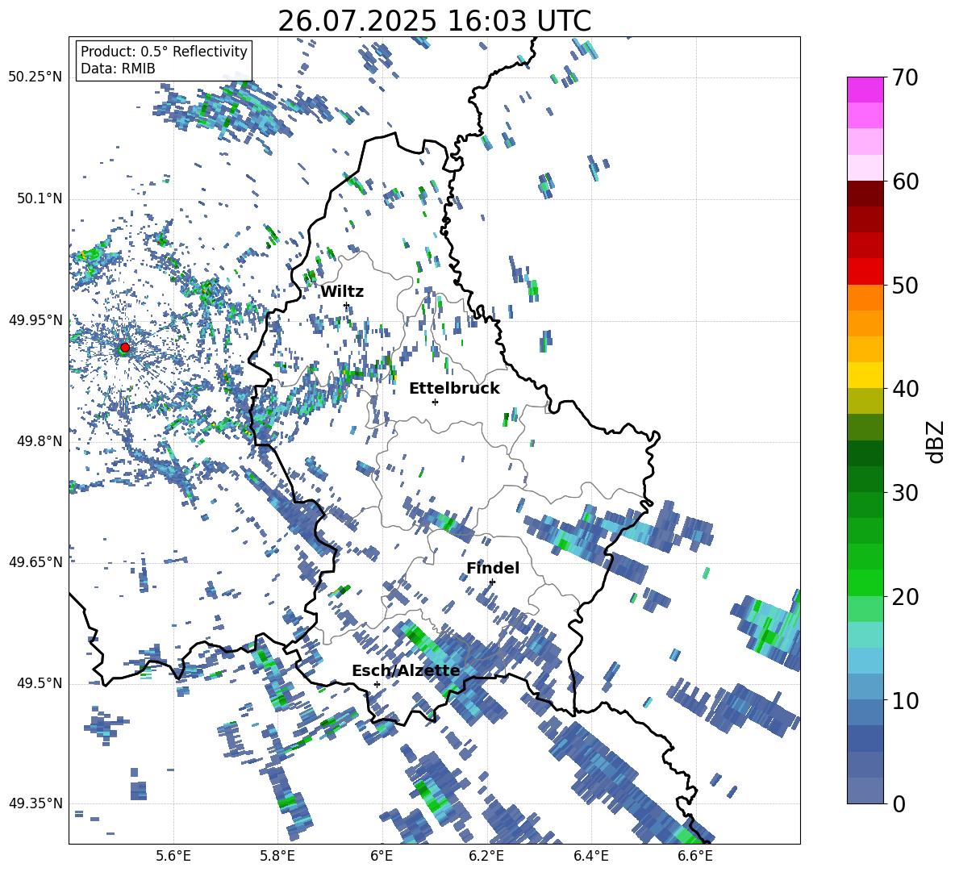This screenshot has height=872, width=955.
Task: Click the Findel location label
Action: (x=493, y=568)
